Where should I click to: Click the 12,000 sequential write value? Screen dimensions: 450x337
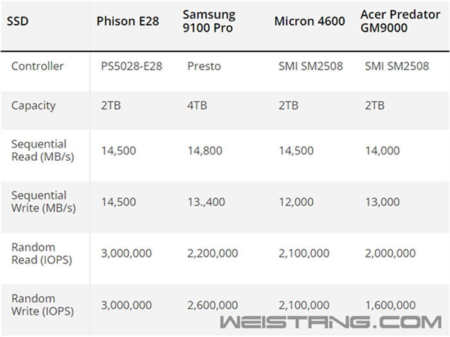(296, 202)
